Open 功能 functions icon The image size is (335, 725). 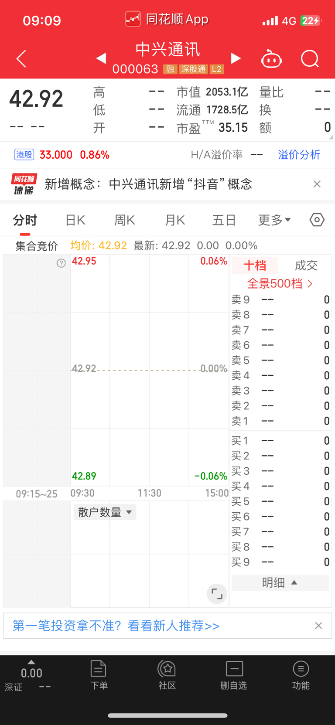tap(301, 675)
